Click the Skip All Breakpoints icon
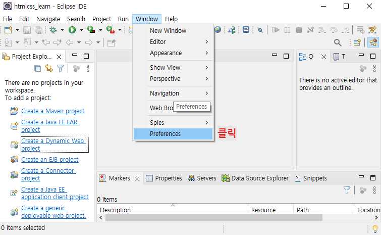The height and width of the screenshot is (235, 381). tap(260, 30)
